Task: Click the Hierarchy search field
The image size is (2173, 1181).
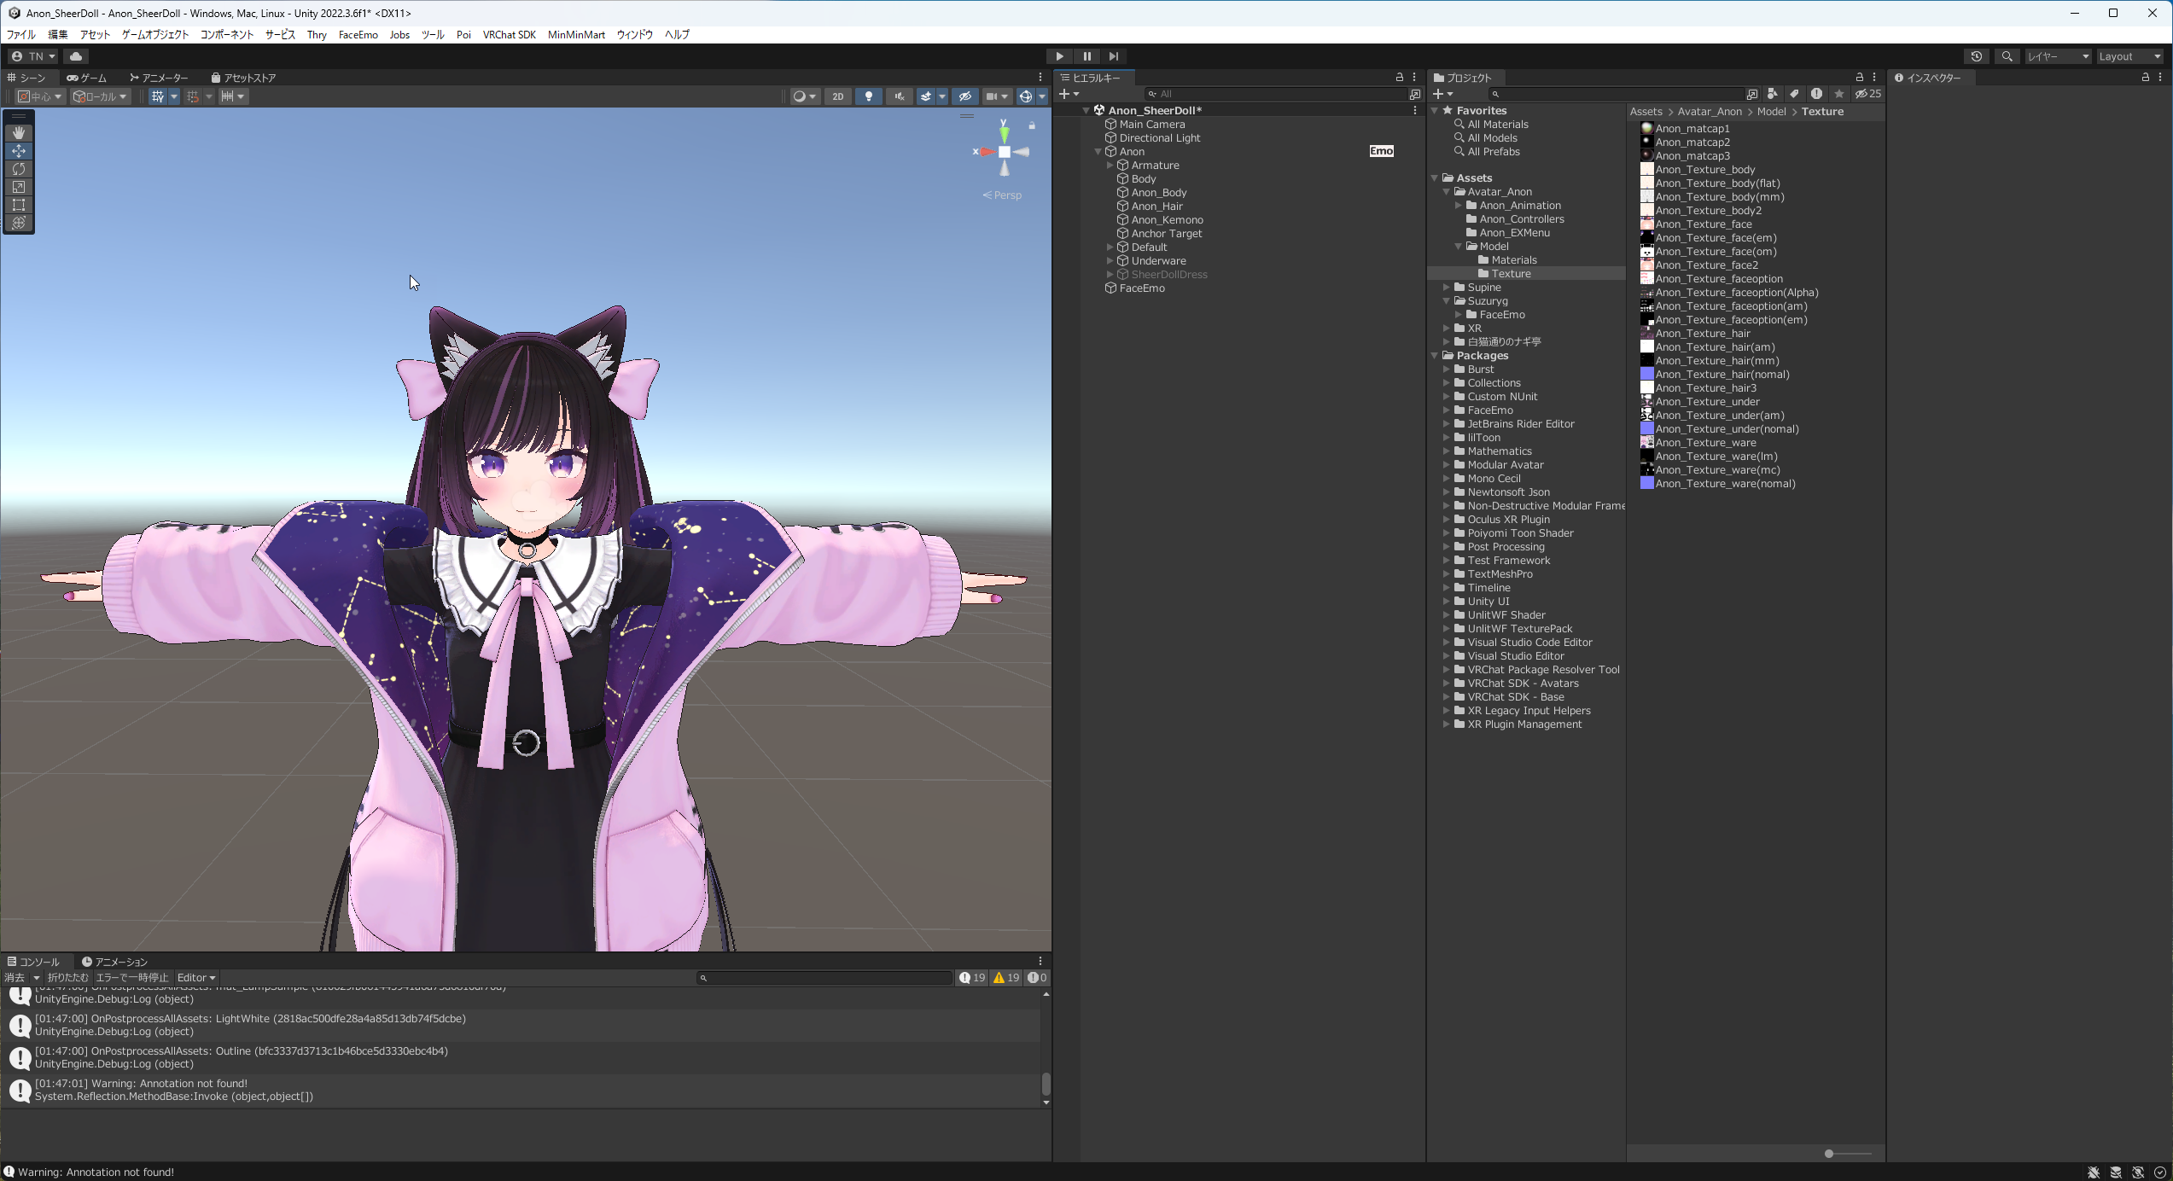Action: coord(1275,94)
